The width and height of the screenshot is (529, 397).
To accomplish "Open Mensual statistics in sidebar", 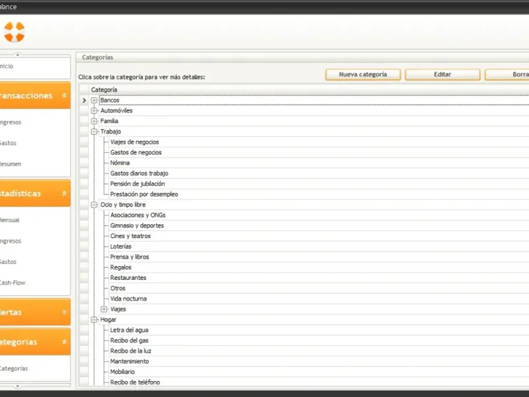I will click(10, 220).
